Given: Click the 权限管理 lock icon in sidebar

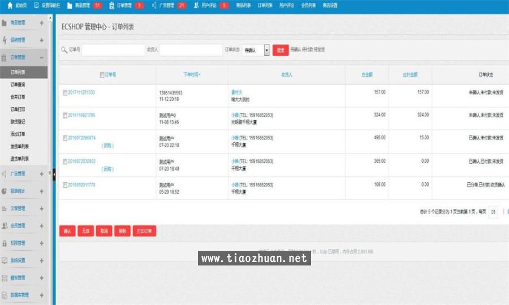Looking at the screenshot, I should (x=5, y=243).
